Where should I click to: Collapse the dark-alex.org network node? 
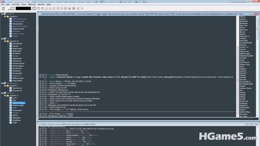[2, 83]
